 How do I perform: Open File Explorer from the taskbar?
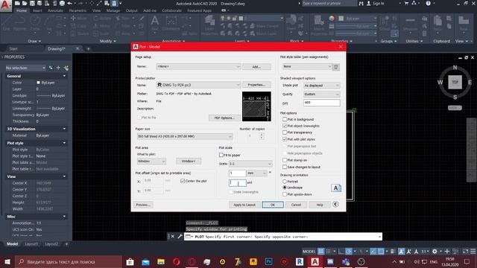click(x=161, y=261)
